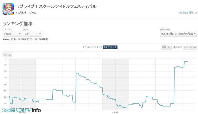198x114 pixels.
Task: Open the iPhone device dropdown
Action: point(12,34)
